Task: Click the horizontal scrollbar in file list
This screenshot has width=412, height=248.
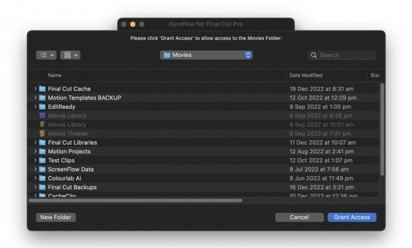Action: tap(136, 200)
